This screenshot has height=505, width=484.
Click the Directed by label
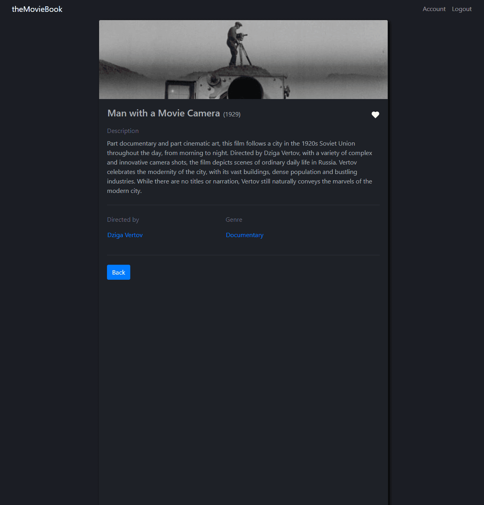pyautogui.click(x=123, y=220)
